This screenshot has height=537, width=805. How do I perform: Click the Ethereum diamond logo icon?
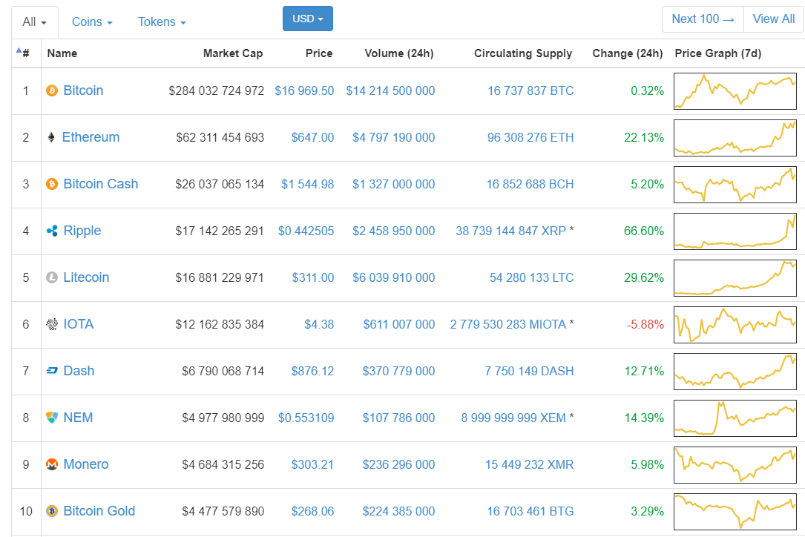click(51, 137)
